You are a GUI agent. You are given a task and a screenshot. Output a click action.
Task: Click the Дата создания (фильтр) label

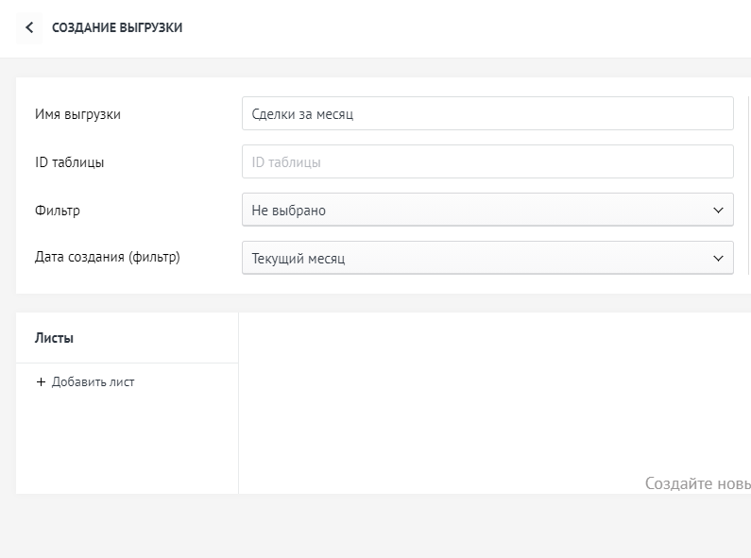[107, 257]
